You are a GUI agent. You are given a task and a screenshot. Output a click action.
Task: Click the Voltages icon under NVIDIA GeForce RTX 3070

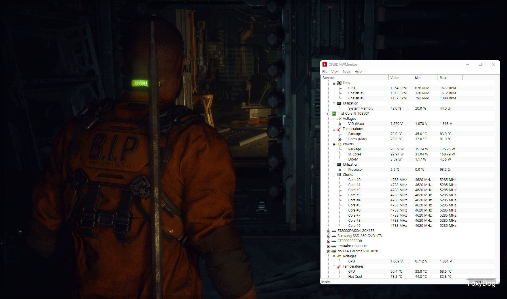339,256
